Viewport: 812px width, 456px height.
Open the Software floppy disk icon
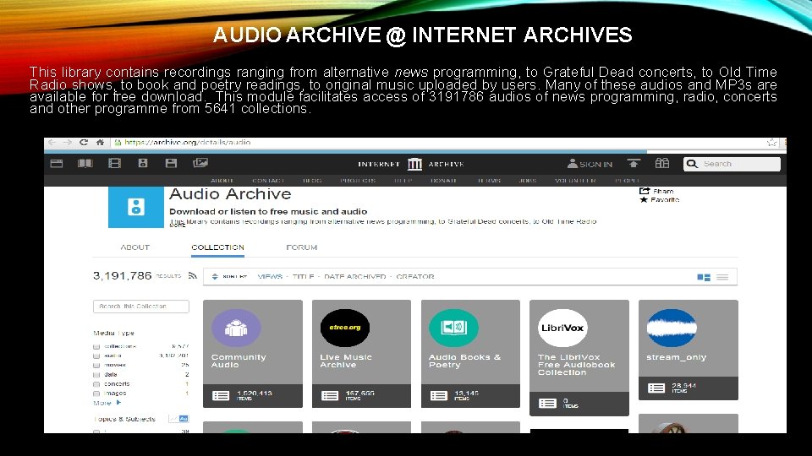[171, 163]
